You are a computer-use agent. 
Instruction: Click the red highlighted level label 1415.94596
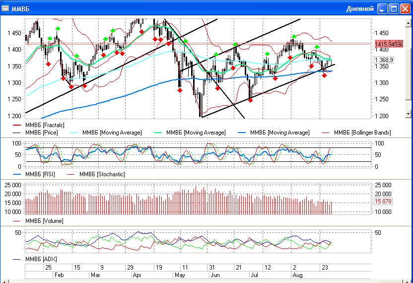point(389,44)
